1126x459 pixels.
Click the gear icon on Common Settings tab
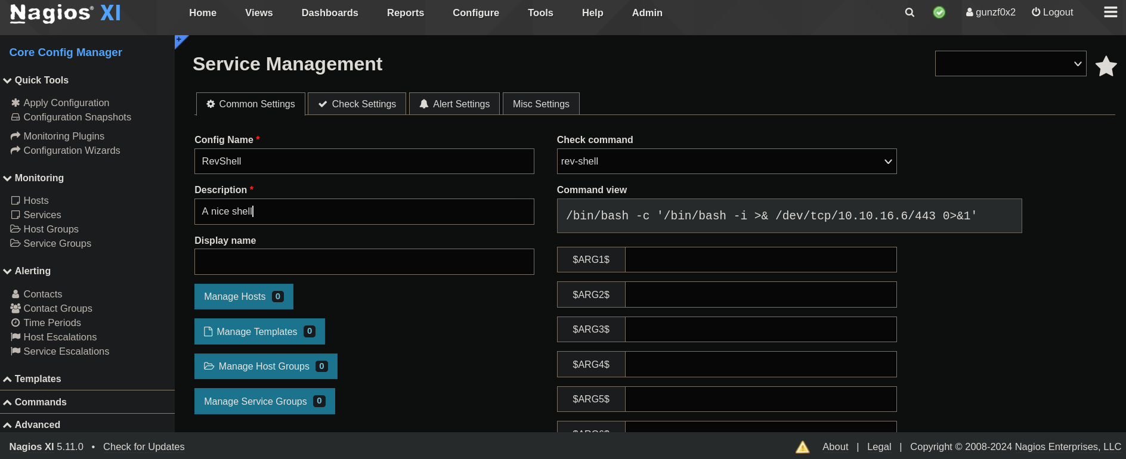tap(211, 104)
